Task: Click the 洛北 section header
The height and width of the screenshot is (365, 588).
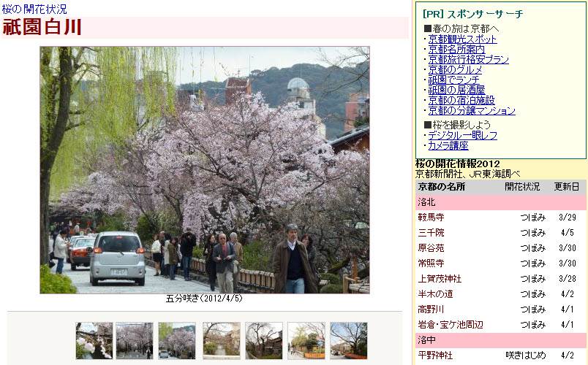Action: tap(501, 202)
